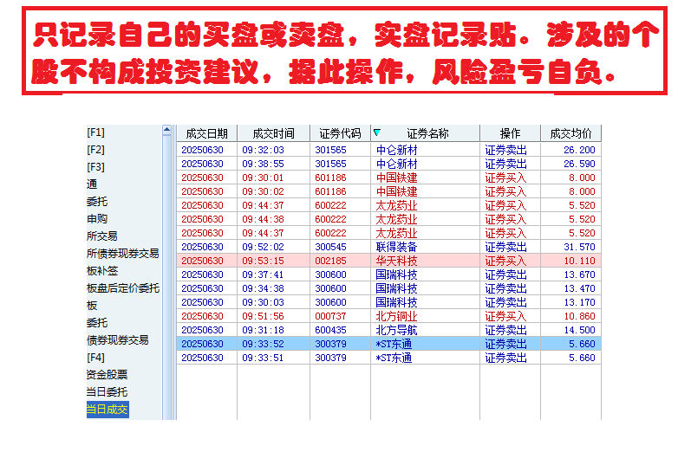Image resolution: width=691 pixels, height=465 pixels.
Task: Sort by the 证券代码 column header
Action: 340,133
